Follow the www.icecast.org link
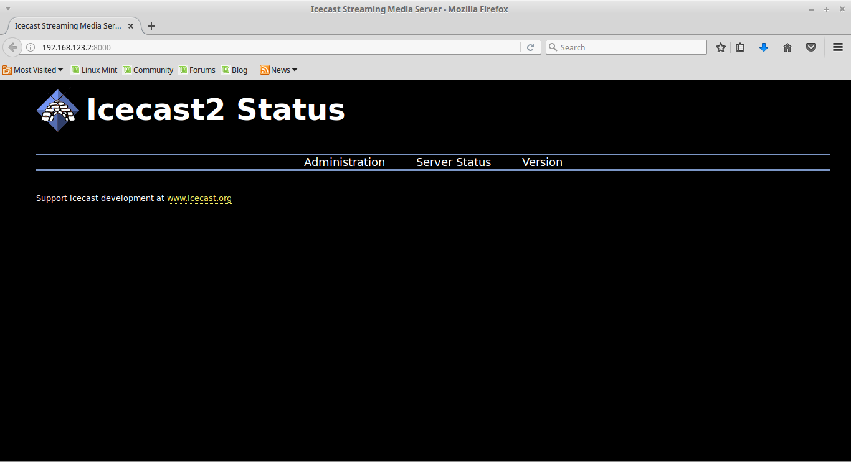 coord(199,198)
